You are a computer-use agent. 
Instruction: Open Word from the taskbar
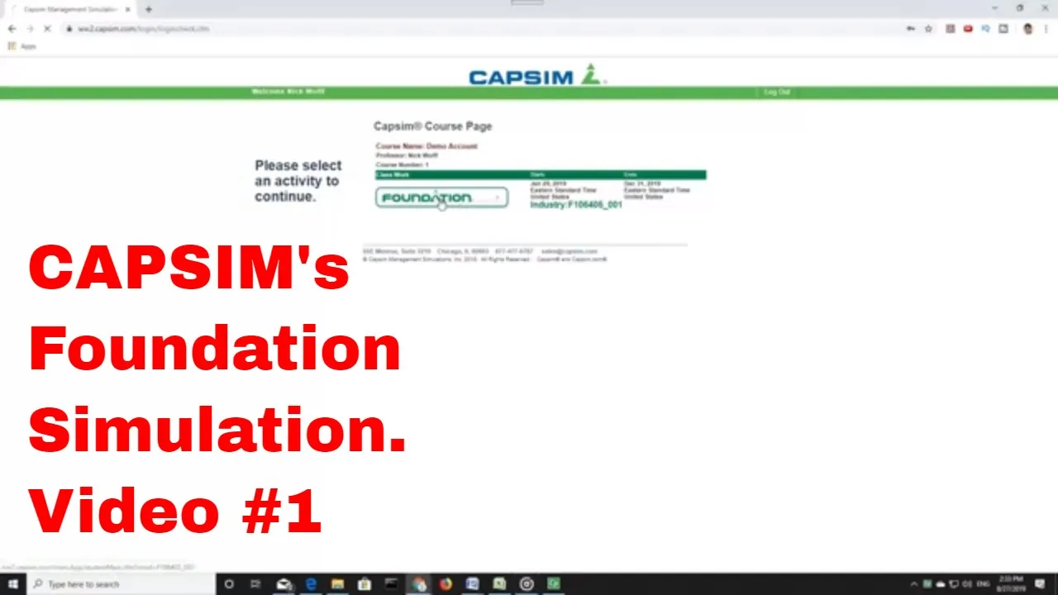pyautogui.click(x=472, y=584)
